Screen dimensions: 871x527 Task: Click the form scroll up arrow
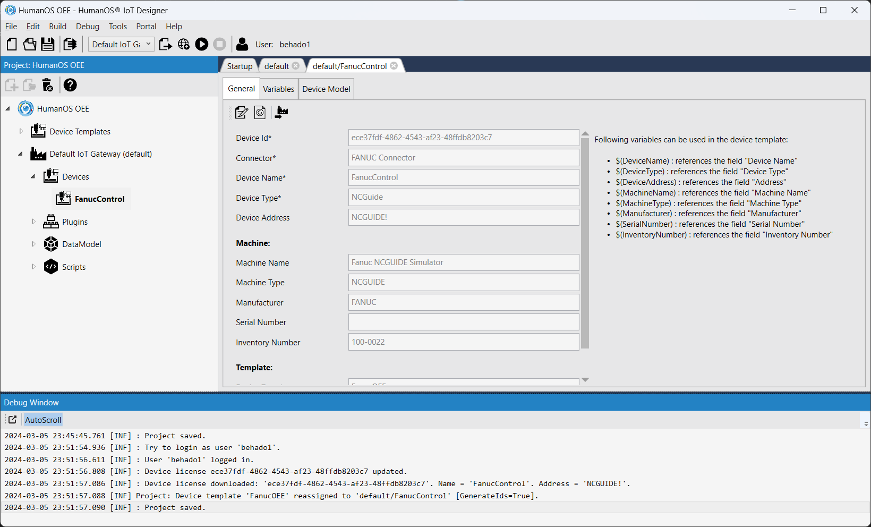(x=585, y=134)
